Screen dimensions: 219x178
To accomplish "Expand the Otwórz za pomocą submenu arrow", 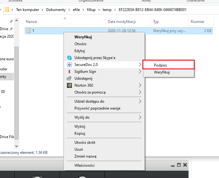I will pos(140,92).
